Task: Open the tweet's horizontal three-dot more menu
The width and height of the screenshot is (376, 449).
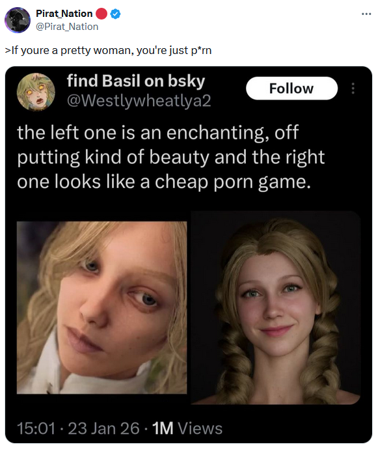Action: tap(366, 14)
